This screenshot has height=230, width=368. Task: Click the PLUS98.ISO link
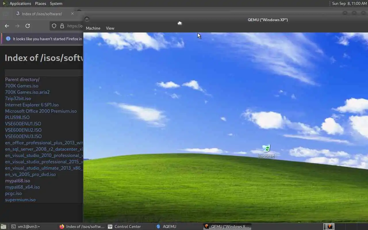click(17, 117)
